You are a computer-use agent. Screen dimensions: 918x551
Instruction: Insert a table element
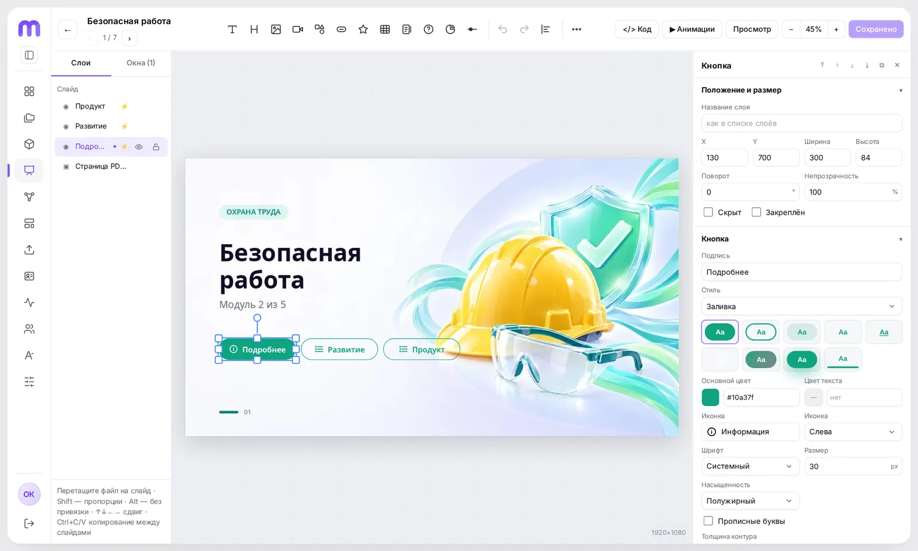[385, 29]
